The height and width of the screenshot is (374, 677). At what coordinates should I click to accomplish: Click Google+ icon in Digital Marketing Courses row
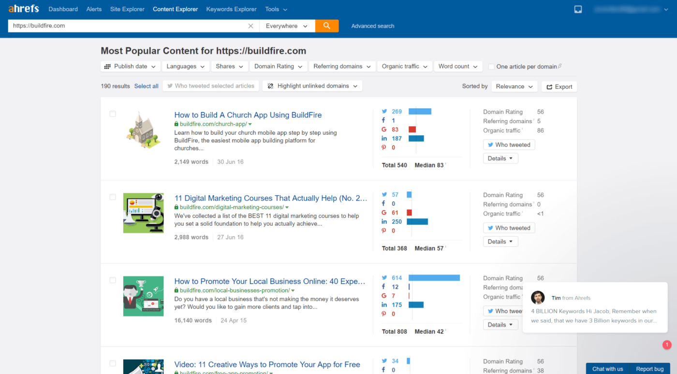pyautogui.click(x=384, y=213)
